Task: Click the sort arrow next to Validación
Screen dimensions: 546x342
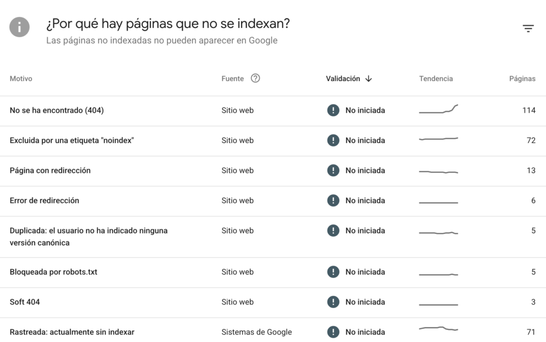Action: point(368,79)
